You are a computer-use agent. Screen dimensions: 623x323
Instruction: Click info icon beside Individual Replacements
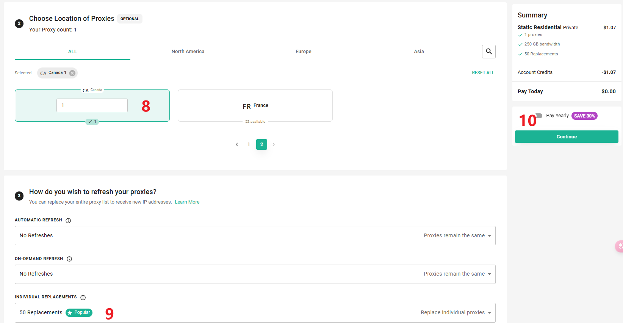pos(83,298)
